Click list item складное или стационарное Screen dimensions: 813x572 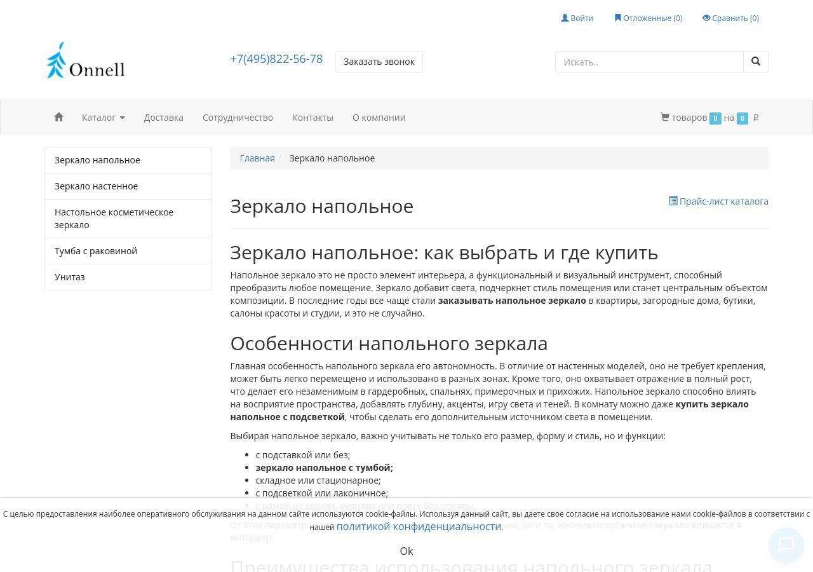318,480
